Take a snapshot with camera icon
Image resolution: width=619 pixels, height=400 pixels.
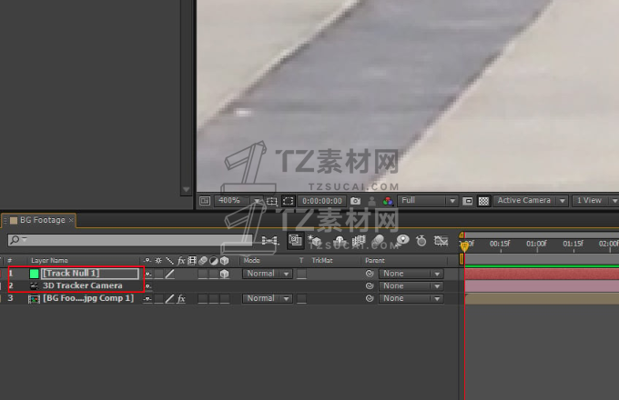[355, 201]
